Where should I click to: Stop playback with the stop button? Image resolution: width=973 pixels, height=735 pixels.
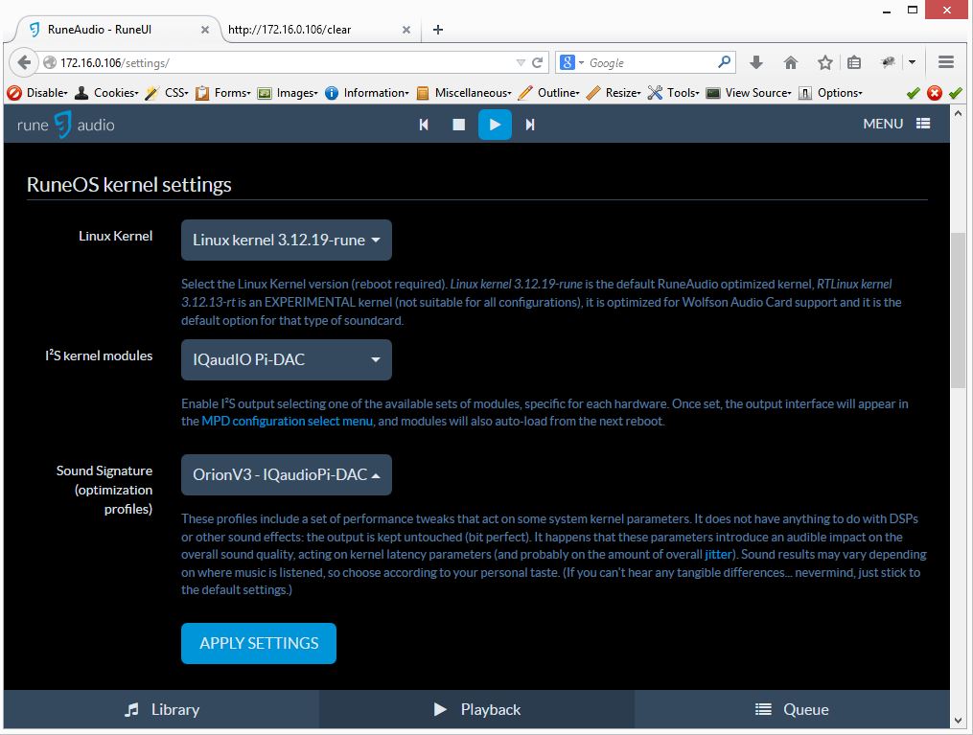point(458,125)
